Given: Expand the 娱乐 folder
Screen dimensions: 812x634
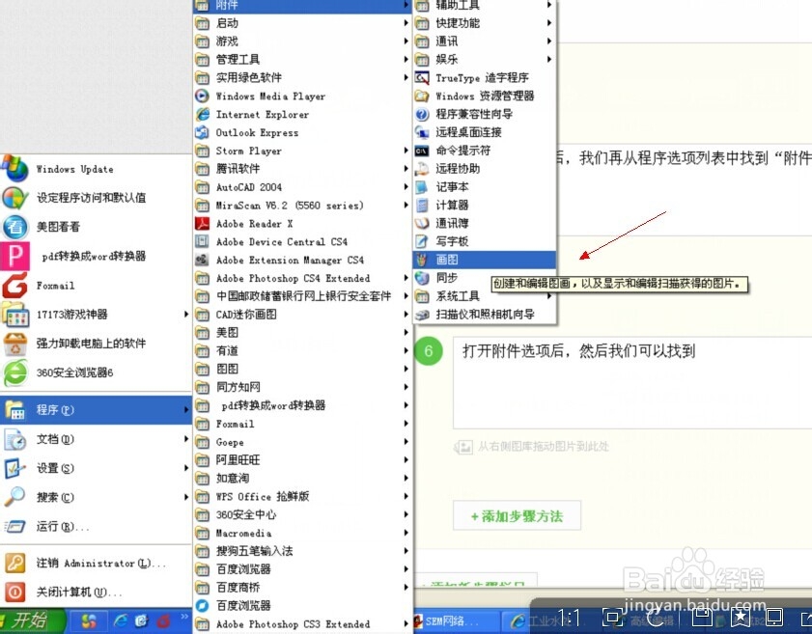Looking at the screenshot, I should coord(485,60).
